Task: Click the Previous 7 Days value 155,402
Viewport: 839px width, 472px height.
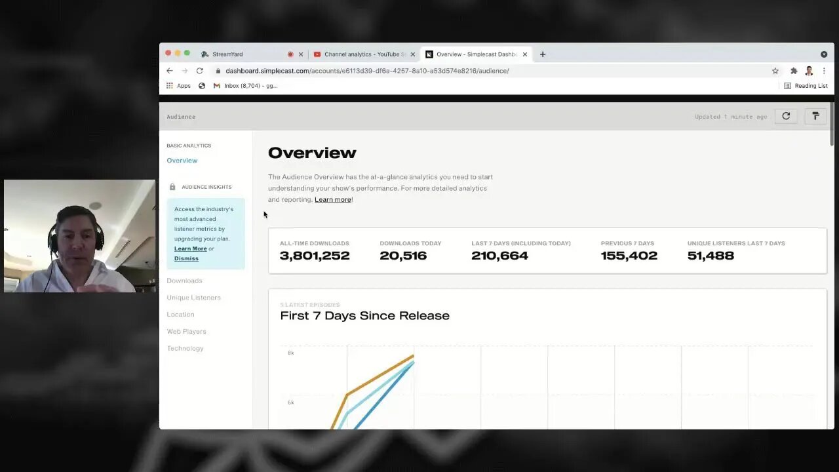Action: (x=629, y=256)
